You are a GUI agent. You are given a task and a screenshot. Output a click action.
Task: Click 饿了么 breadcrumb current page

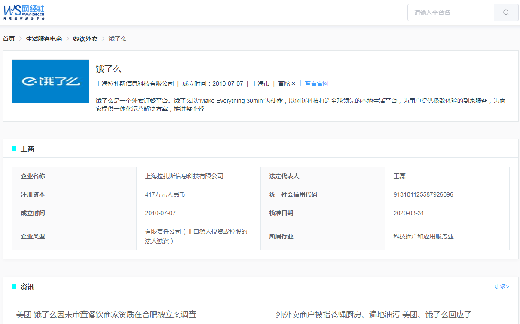point(117,39)
